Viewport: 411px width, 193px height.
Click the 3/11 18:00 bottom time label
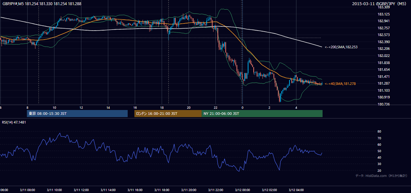pyautogui.click(x=162, y=190)
